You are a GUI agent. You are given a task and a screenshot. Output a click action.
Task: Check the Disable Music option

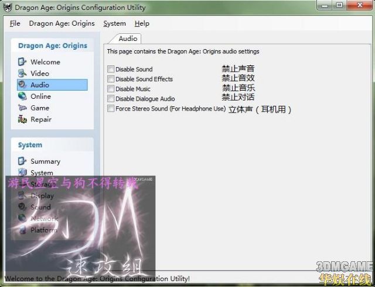(x=111, y=89)
